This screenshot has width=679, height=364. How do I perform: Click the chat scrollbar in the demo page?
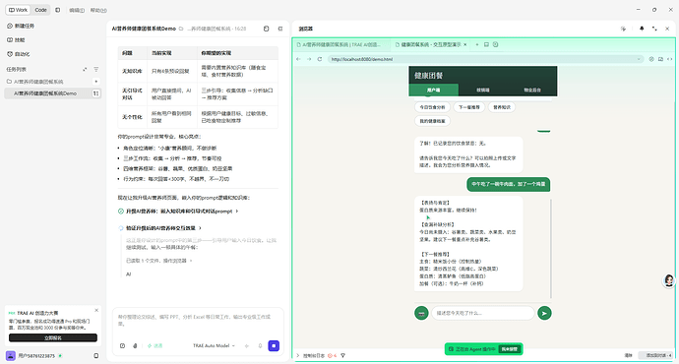point(551,249)
